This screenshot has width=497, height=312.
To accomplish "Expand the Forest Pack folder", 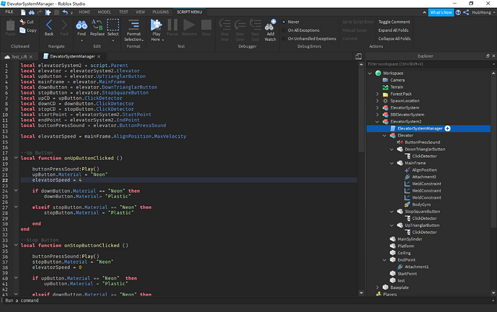I will (x=377, y=94).
